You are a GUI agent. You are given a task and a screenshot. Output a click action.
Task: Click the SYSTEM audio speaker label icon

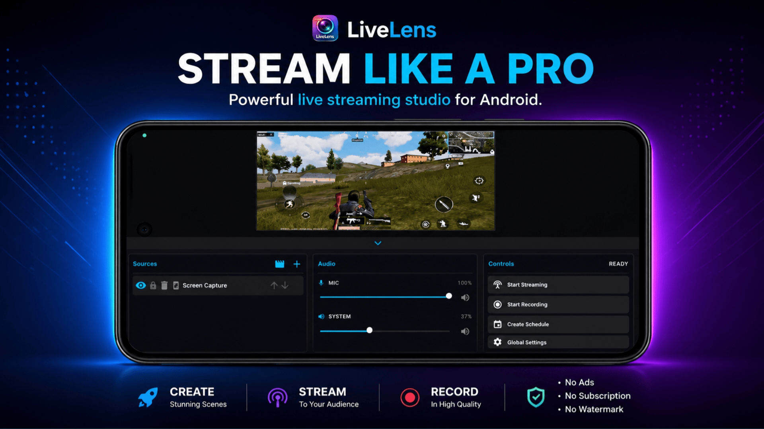coord(322,317)
